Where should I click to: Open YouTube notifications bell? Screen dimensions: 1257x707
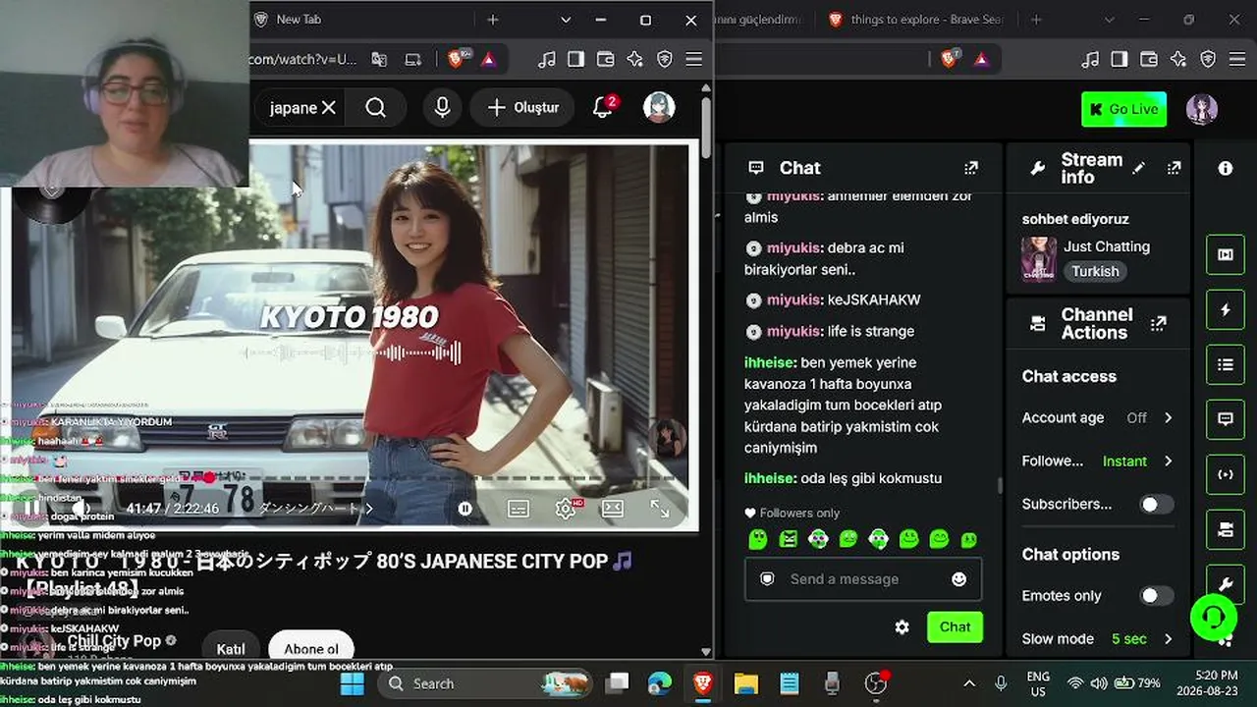pos(604,107)
